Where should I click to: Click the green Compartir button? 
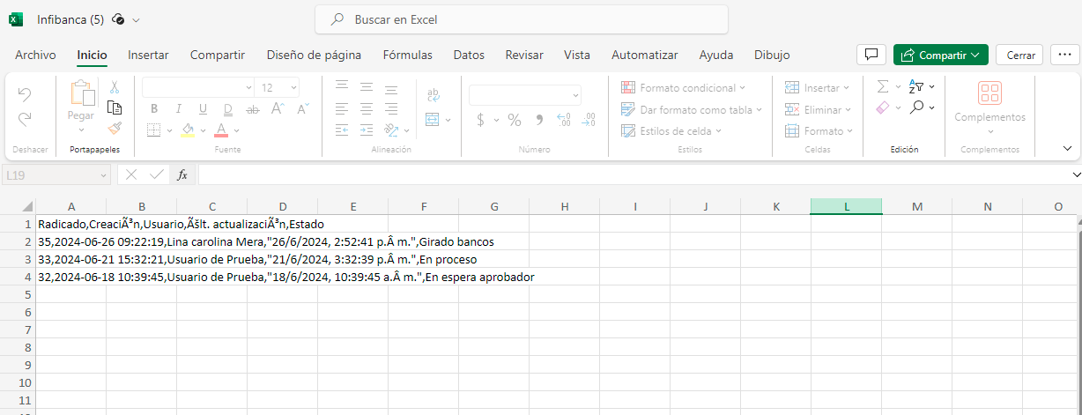tap(941, 55)
